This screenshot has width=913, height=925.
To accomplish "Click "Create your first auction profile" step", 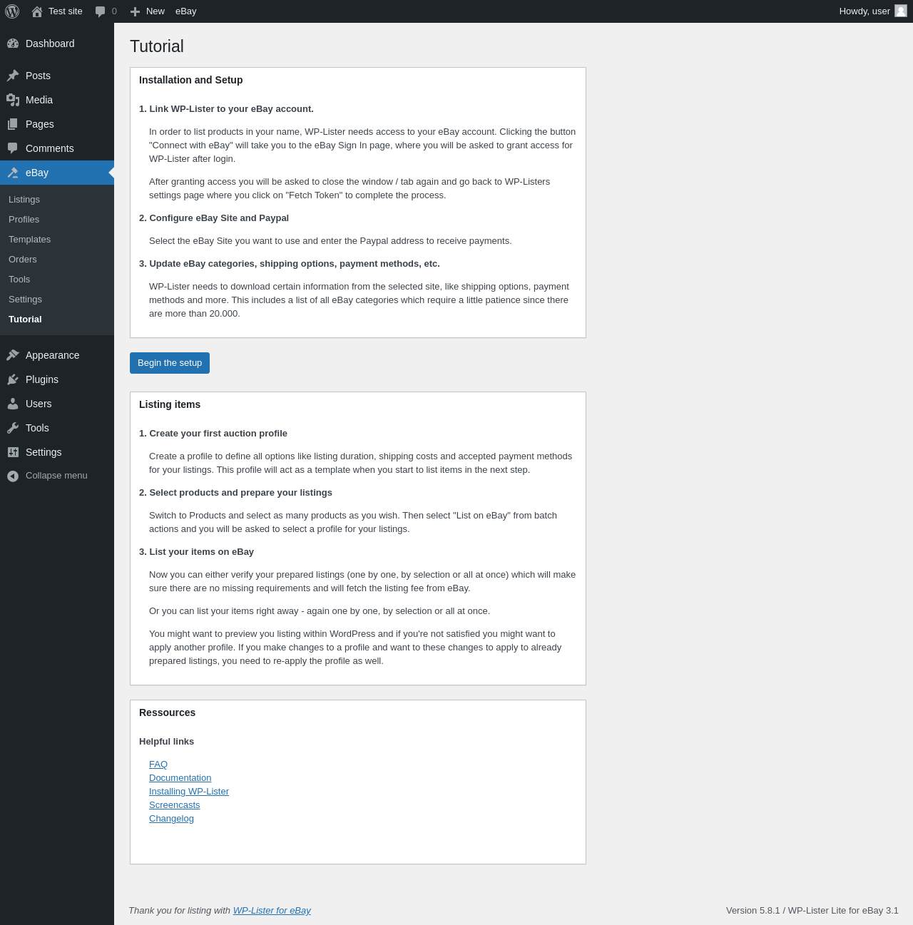I will 213,434.
